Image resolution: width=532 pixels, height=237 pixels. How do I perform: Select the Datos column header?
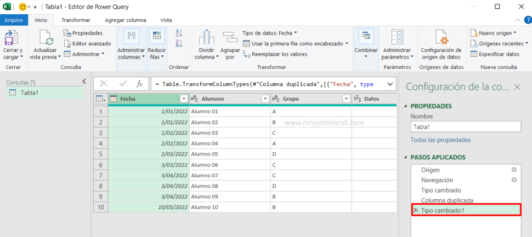tap(374, 99)
